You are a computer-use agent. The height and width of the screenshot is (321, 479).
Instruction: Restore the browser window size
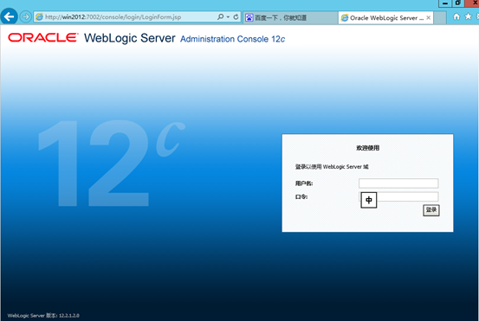[x=457, y=3]
